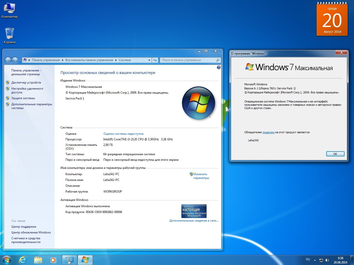Click the Поиск в панели управления search field
The image size is (354, 265).
click(190, 60)
